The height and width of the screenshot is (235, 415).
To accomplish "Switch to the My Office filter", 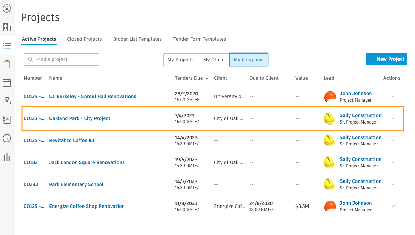I will coord(214,59).
